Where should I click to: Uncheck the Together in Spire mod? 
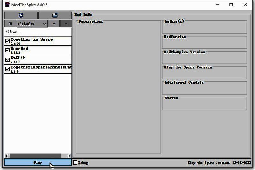[8, 41]
